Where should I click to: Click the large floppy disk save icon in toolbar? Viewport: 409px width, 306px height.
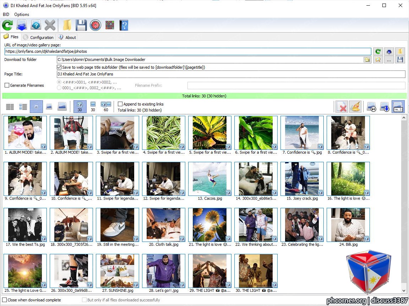click(81, 25)
